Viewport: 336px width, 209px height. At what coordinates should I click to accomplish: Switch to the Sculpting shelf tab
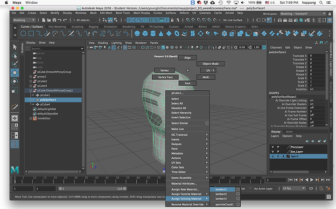tap(77, 27)
